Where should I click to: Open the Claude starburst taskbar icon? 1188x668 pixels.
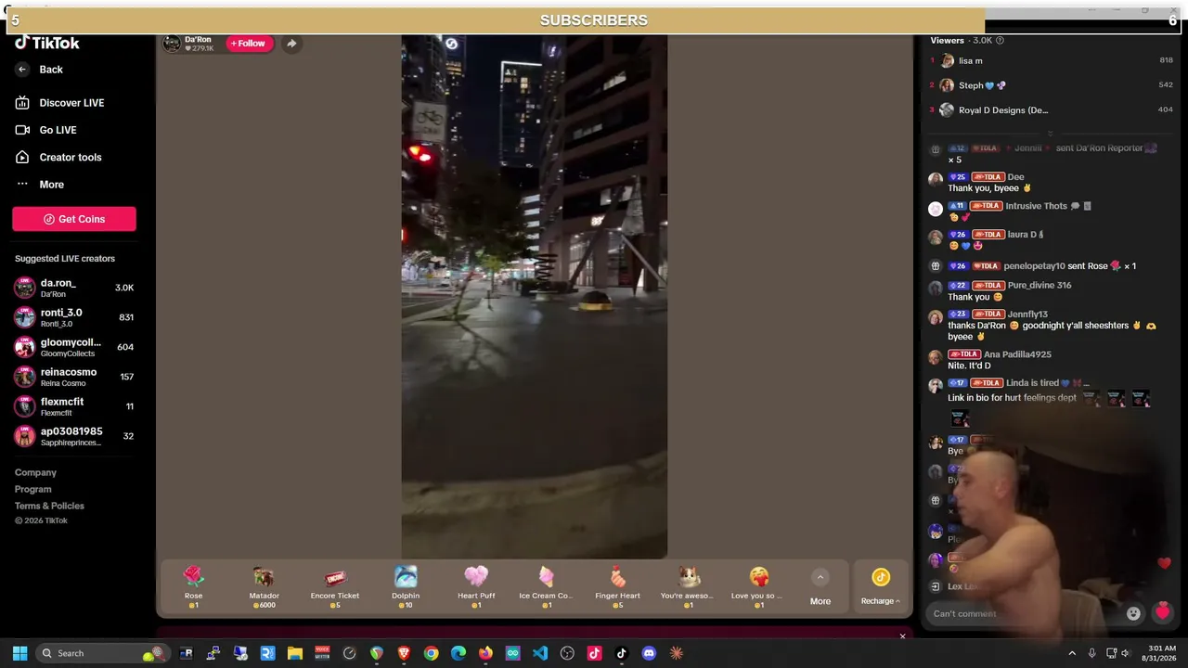tap(677, 653)
